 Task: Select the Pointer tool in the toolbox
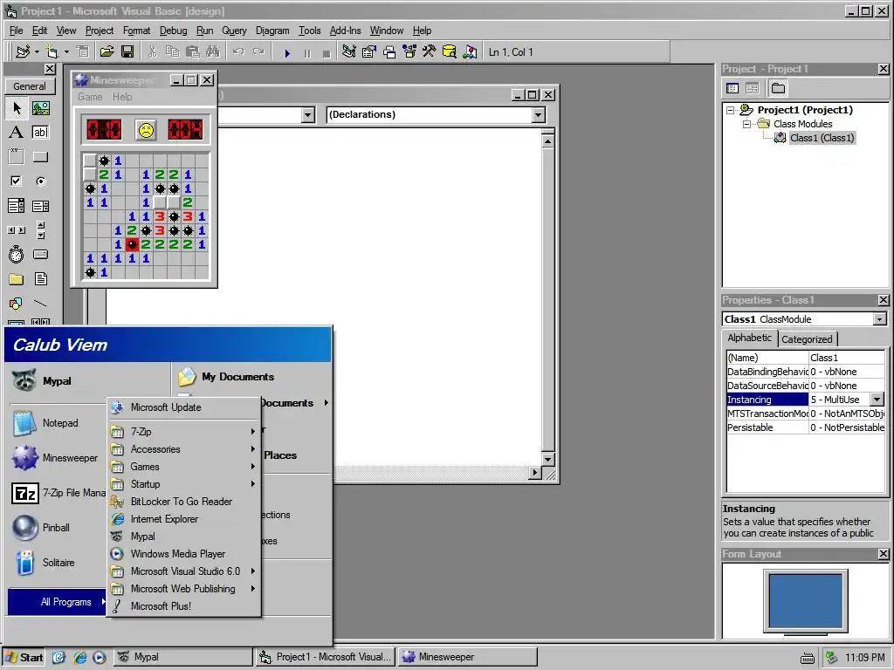[x=17, y=107]
